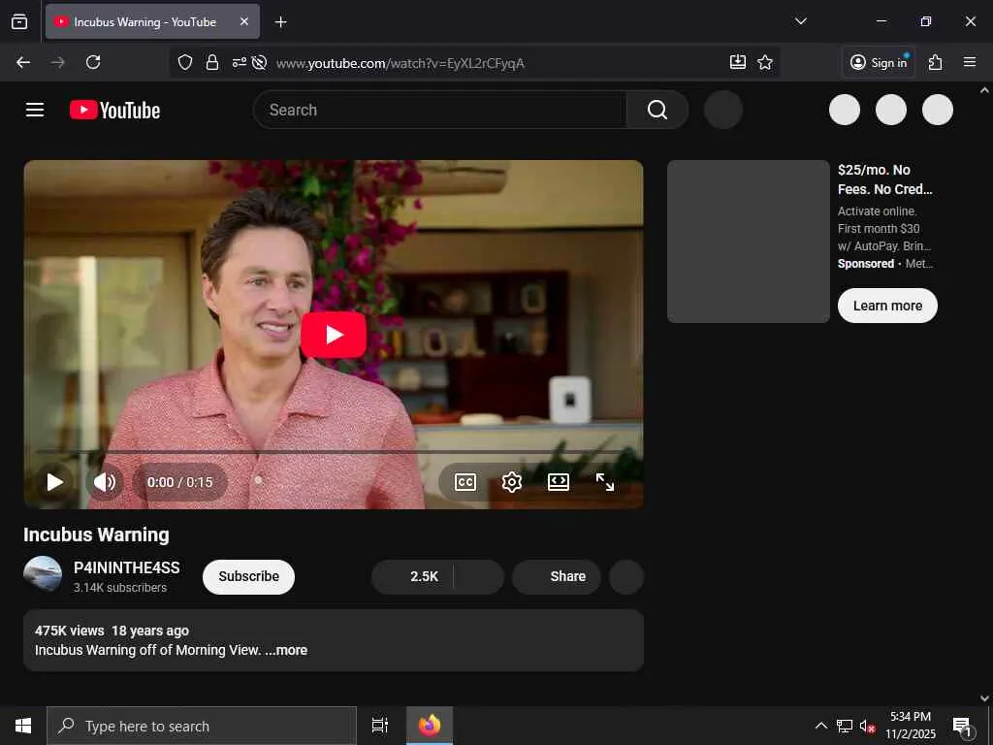Viewport: 993px width, 745px height.
Task: Open the site security padlock icon
Action: (x=212, y=62)
